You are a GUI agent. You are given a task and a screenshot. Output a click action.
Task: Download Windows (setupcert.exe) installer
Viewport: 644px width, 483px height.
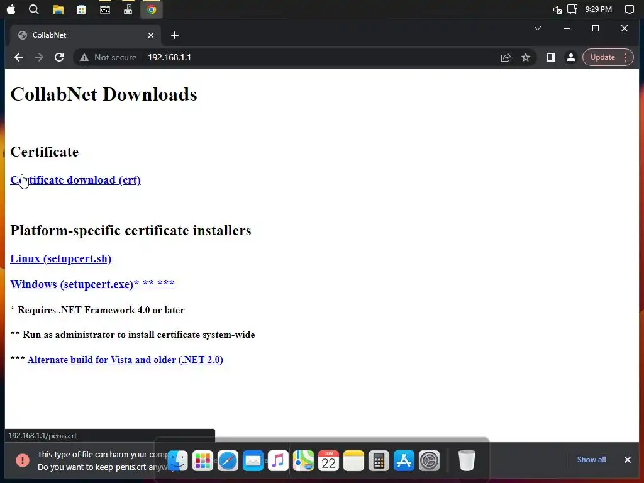pos(92,284)
